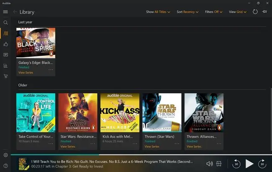The width and height of the screenshot is (272, 172).
Task: Expand the Filters Off dropdown
Action: point(213,12)
